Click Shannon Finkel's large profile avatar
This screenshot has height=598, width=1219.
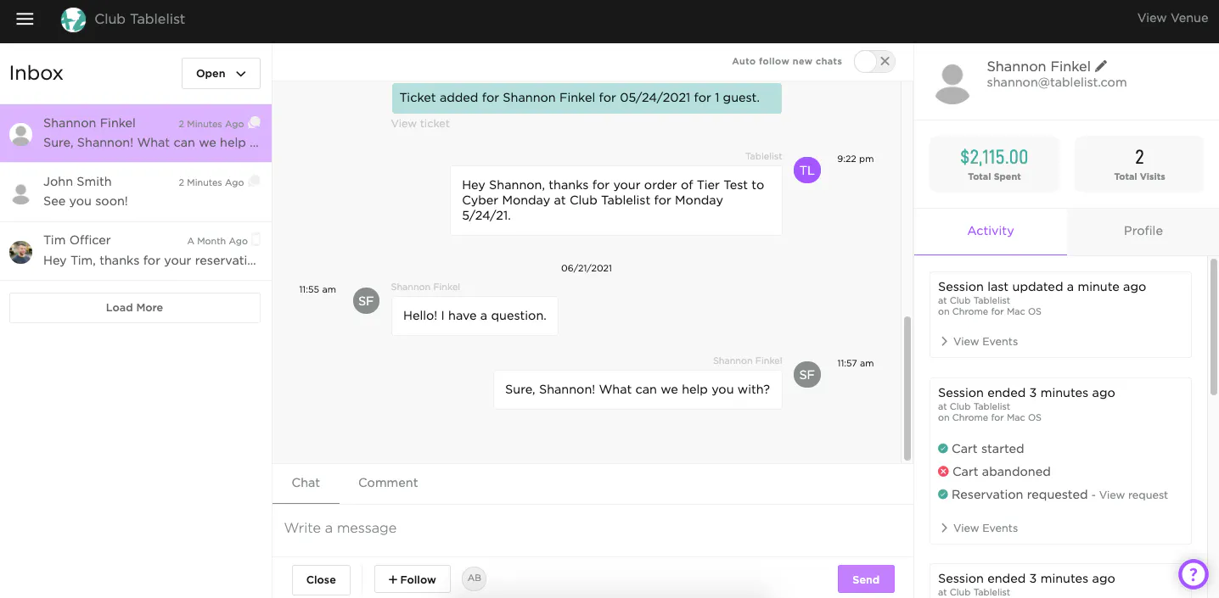(x=952, y=83)
